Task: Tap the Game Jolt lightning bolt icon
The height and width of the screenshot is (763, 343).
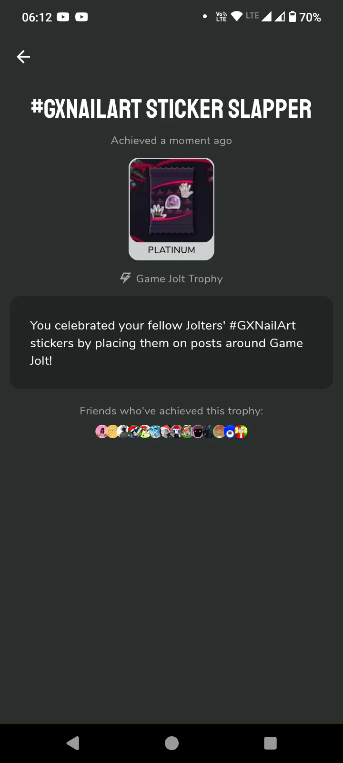Action: point(125,278)
